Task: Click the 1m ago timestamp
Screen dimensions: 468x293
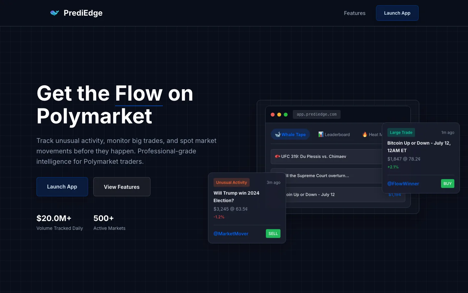Action: click(x=448, y=133)
